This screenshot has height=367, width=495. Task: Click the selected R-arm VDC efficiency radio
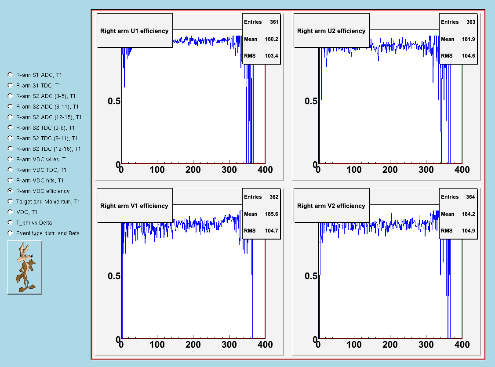[x=10, y=191]
